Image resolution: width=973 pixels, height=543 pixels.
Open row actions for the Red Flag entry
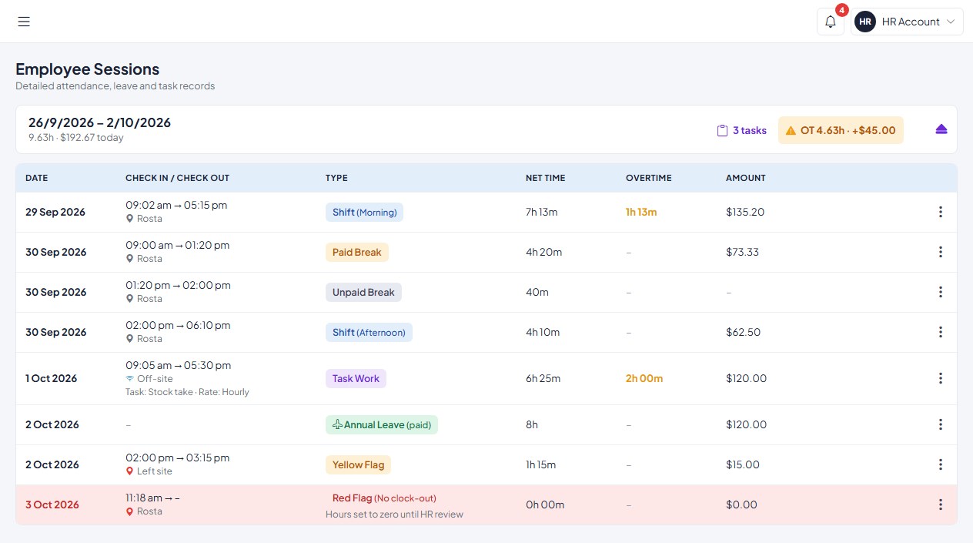click(941, 504)
